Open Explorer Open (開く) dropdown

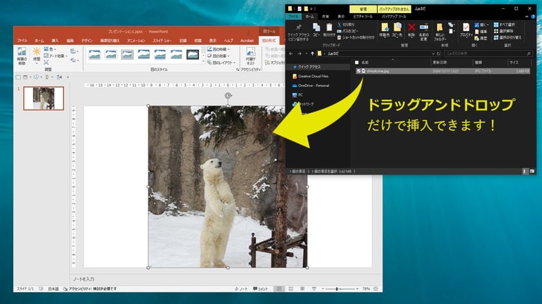point(481,25)
